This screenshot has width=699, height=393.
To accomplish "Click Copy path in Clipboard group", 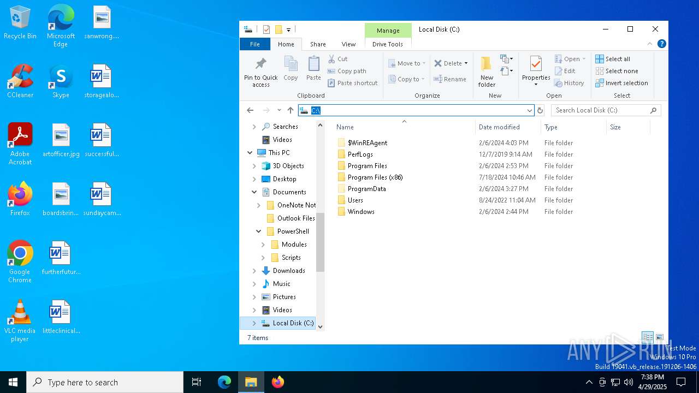I will (347, 71).
